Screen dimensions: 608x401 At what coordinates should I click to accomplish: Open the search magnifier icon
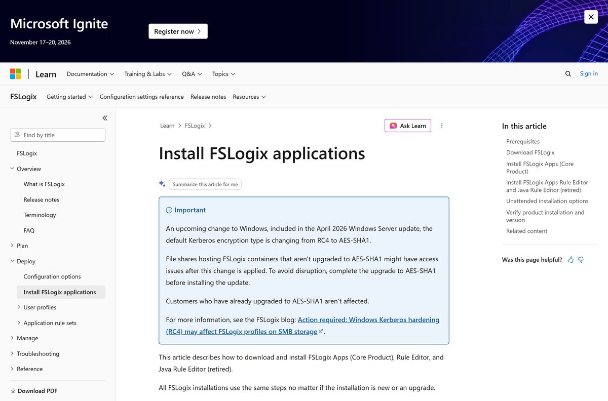point(568,74)
